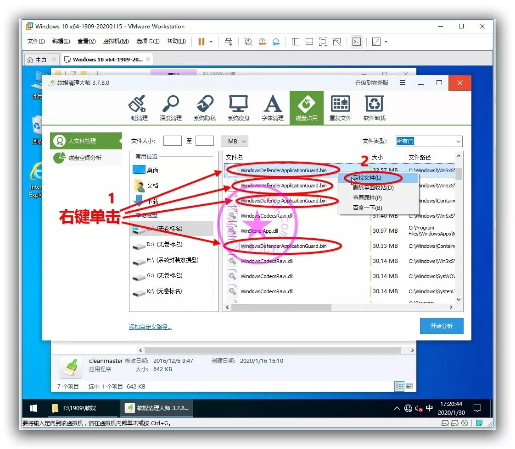This screenshot has width=515, height=449.
Task: Click the 系统瘦身 system slimming icon
Action: [x=238, y=108]
